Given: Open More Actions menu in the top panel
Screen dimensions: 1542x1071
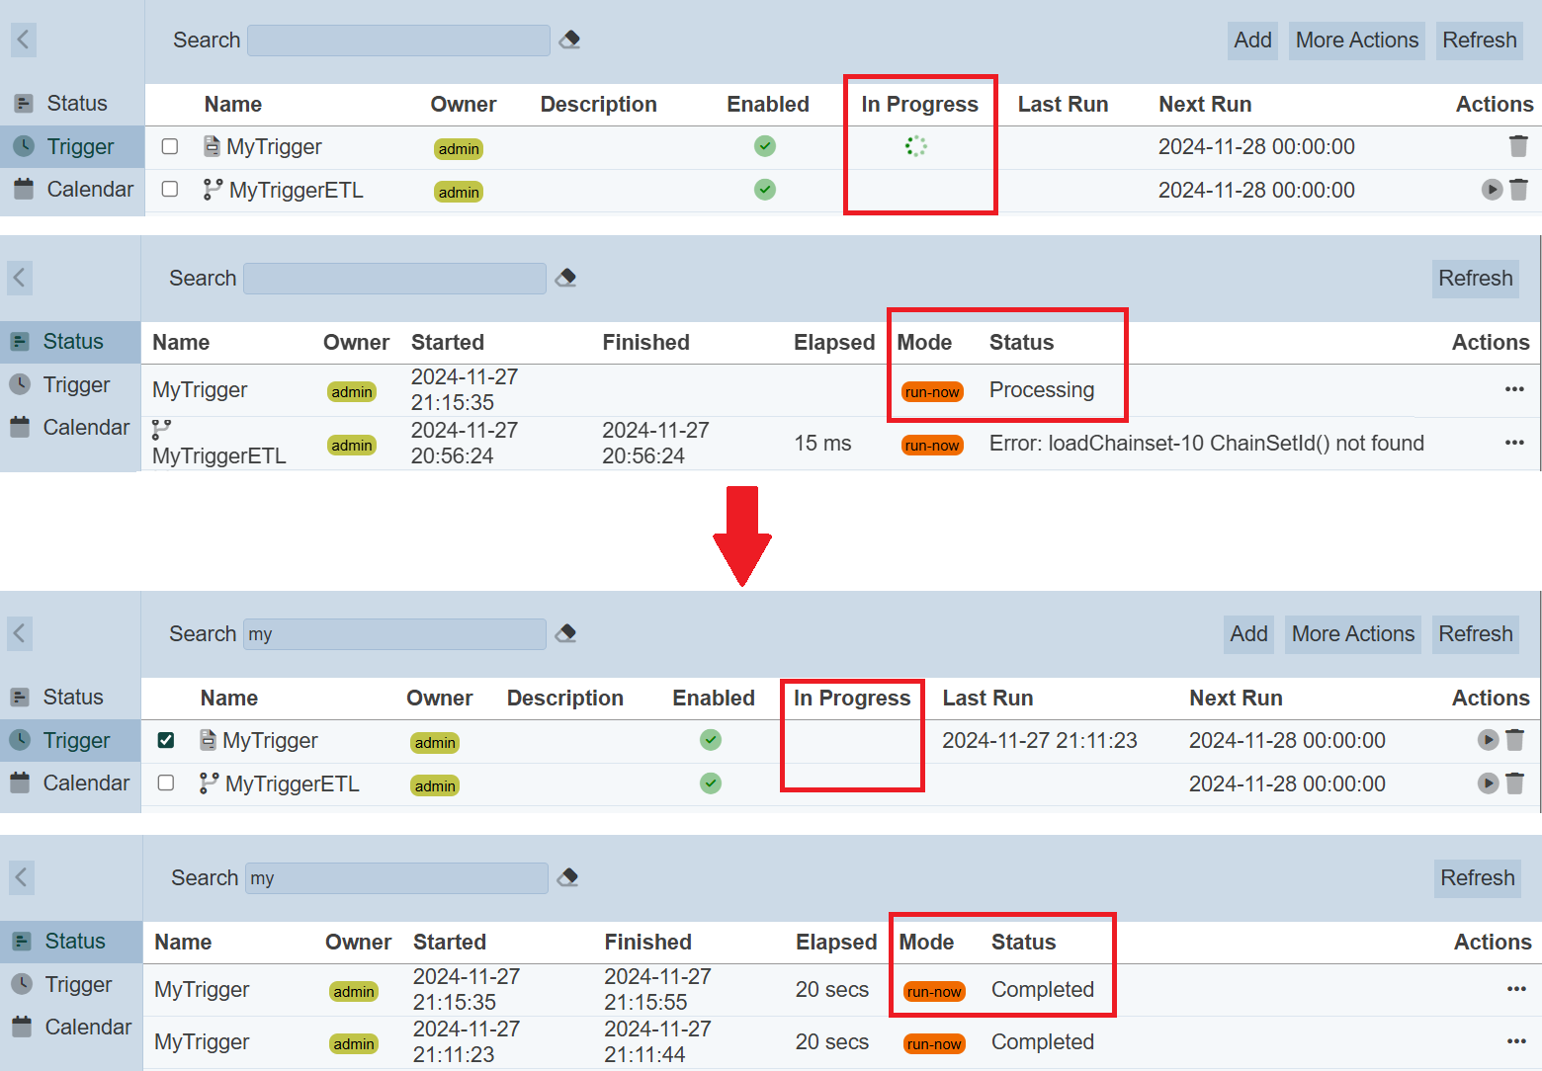Looking at the screenshot, I should point(1356,41).
